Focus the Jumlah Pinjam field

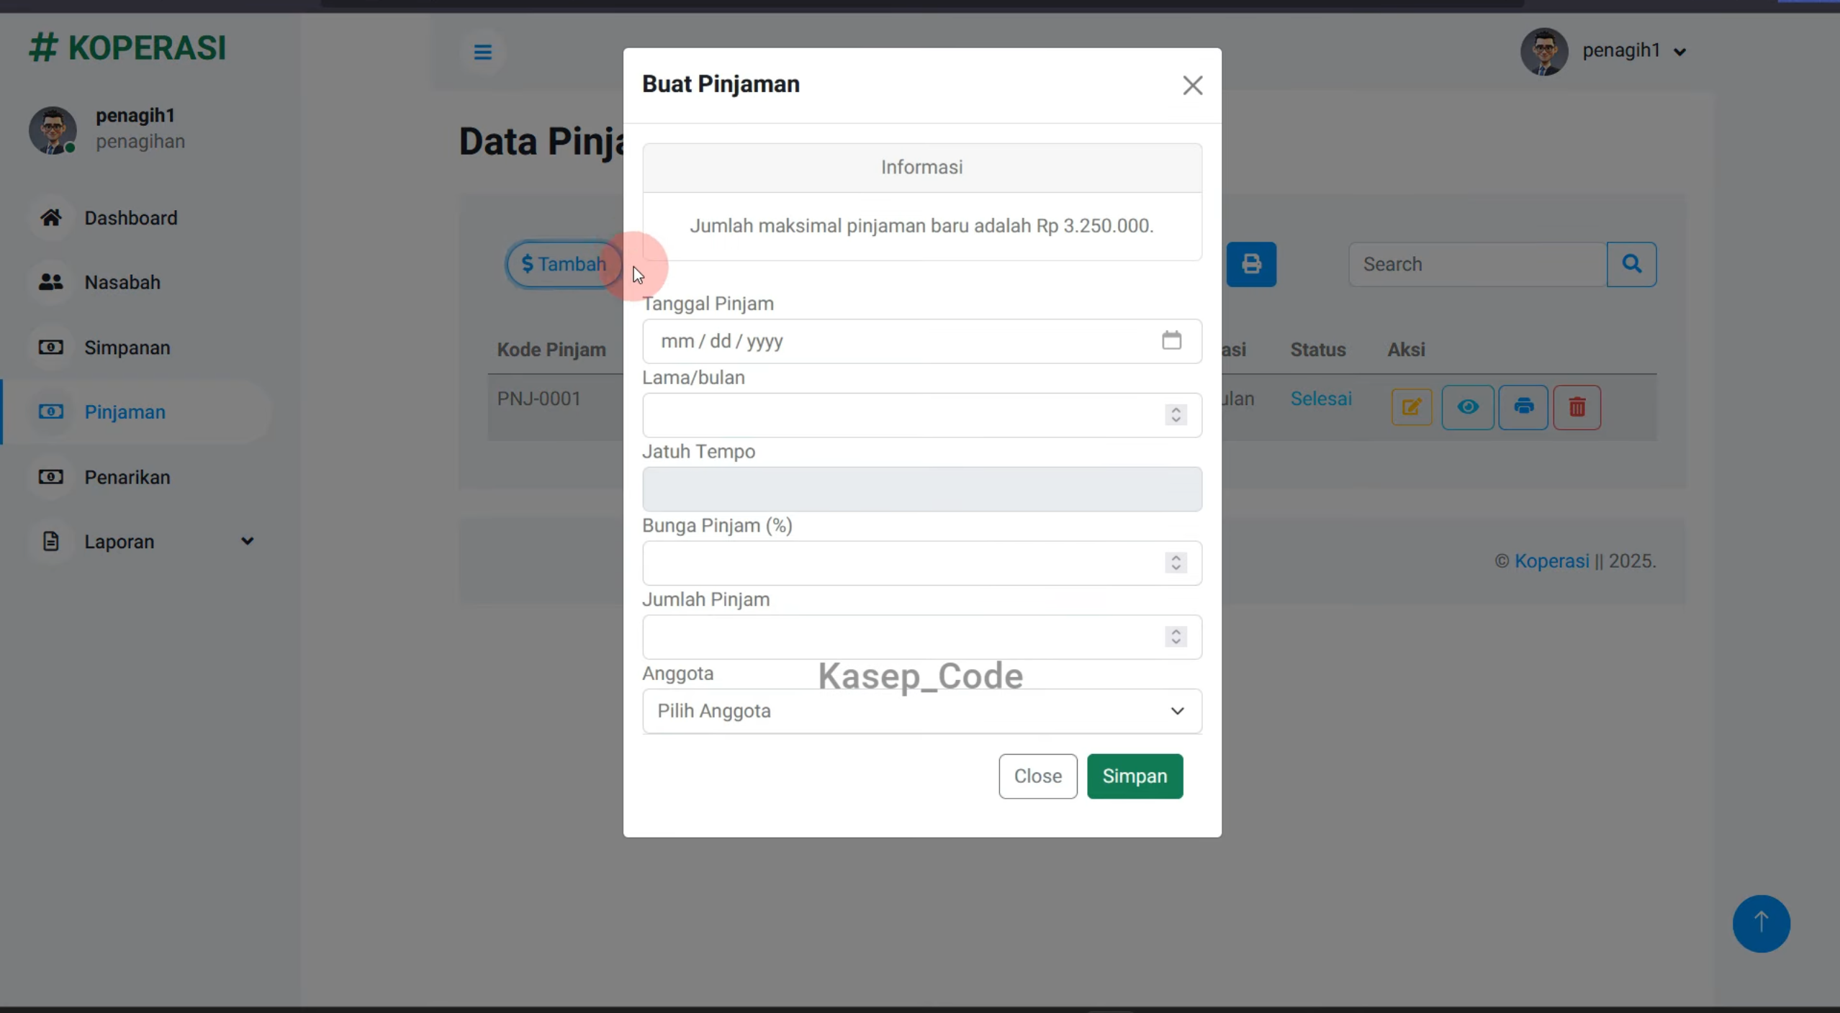pos(921,637)
